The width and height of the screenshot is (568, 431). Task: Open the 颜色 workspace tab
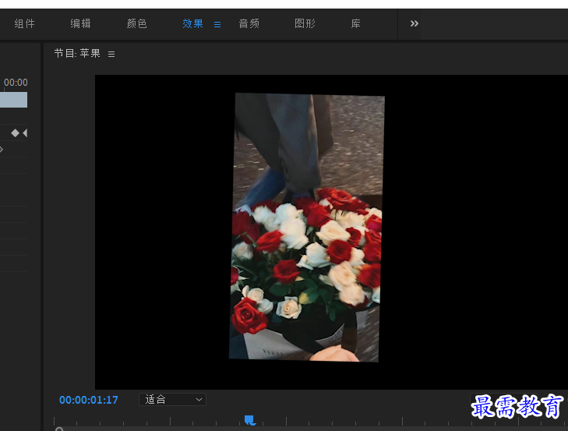136,24
